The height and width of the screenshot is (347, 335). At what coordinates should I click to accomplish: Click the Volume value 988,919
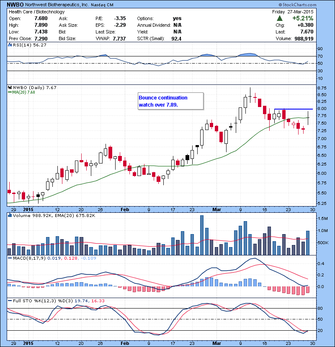tap(304, 38)
